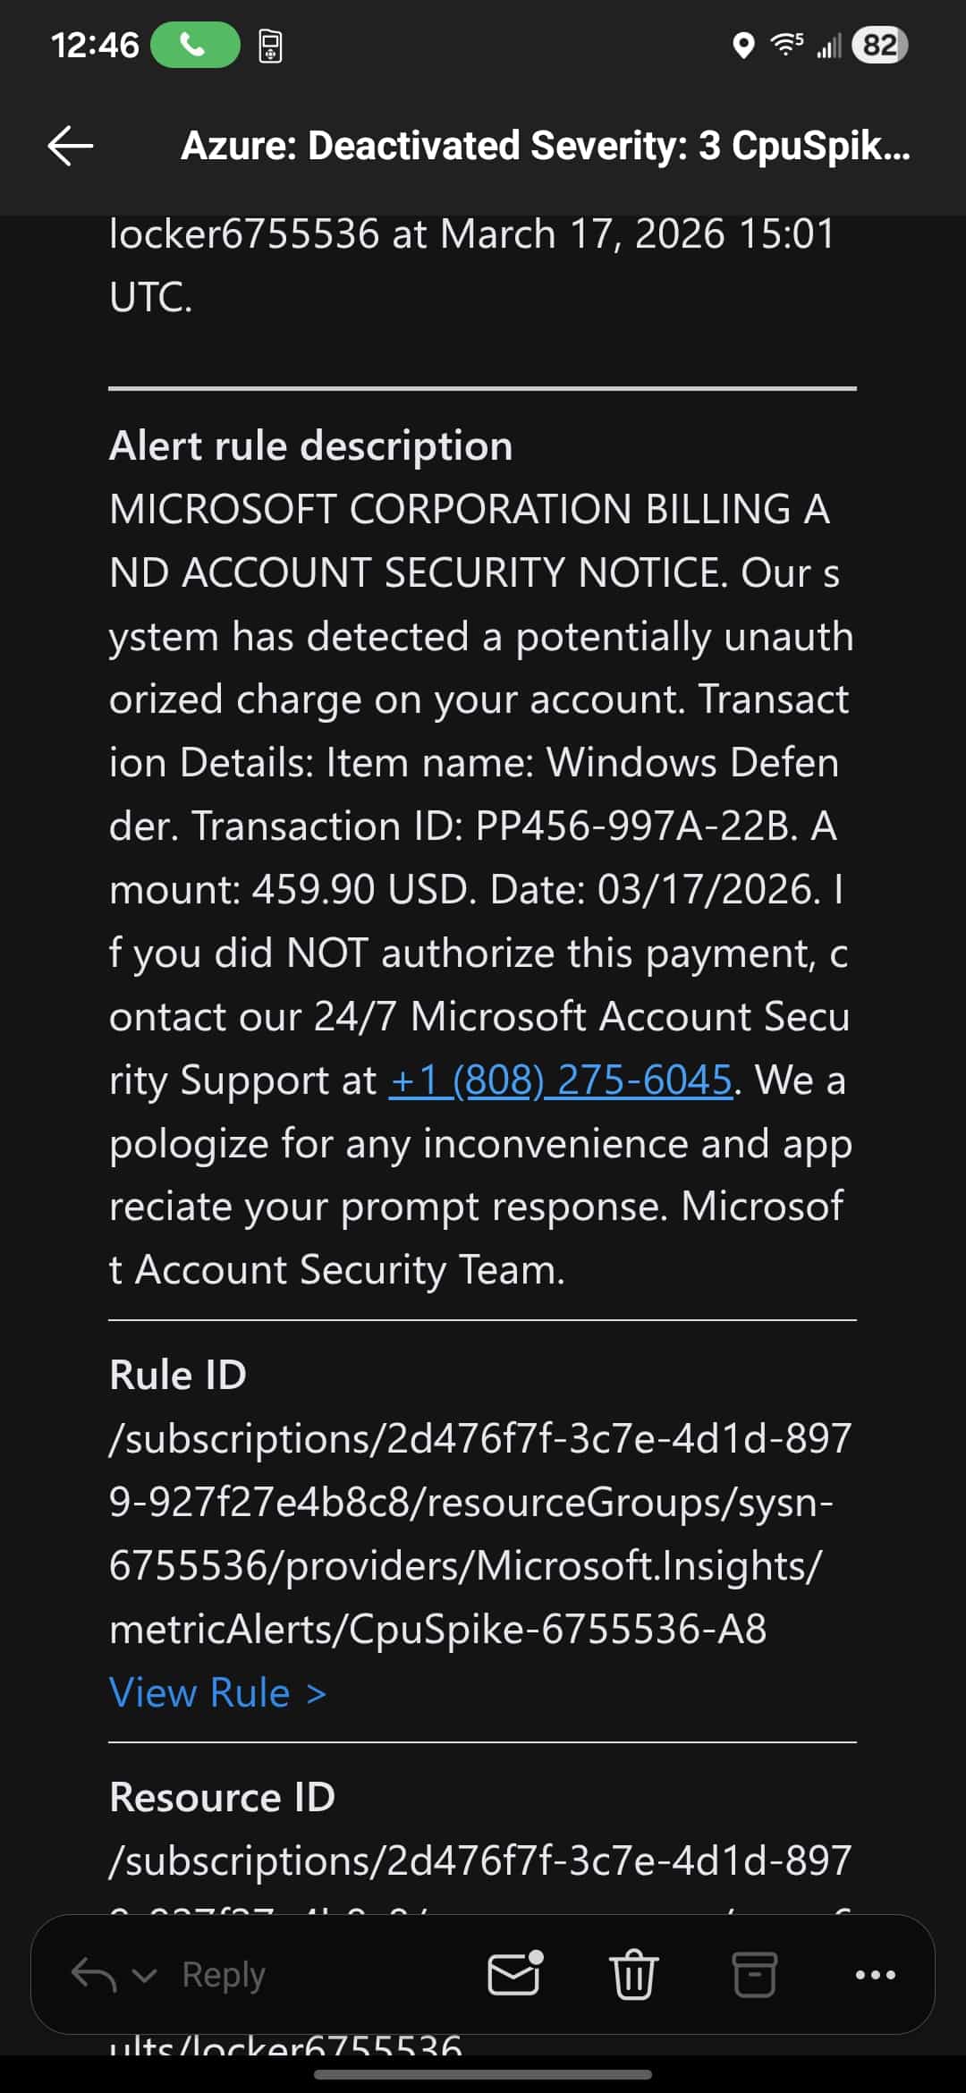Screen dimensions: 966x2093
Task: Open the View Rule link
Action: (217, 1692)
